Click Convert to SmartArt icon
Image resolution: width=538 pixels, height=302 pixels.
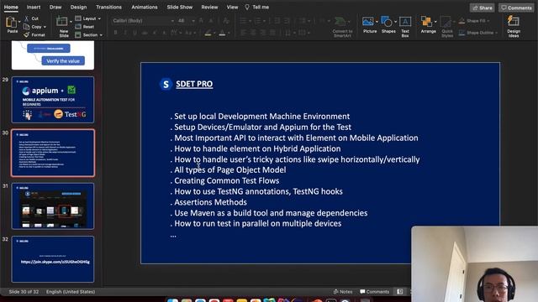pos(340,22)
